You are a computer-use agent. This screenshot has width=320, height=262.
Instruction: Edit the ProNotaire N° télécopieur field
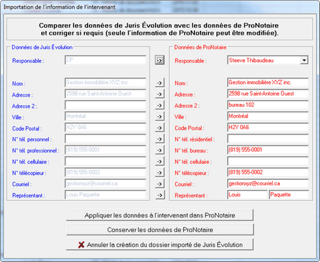pyautogui.click(x=268, y=172)
